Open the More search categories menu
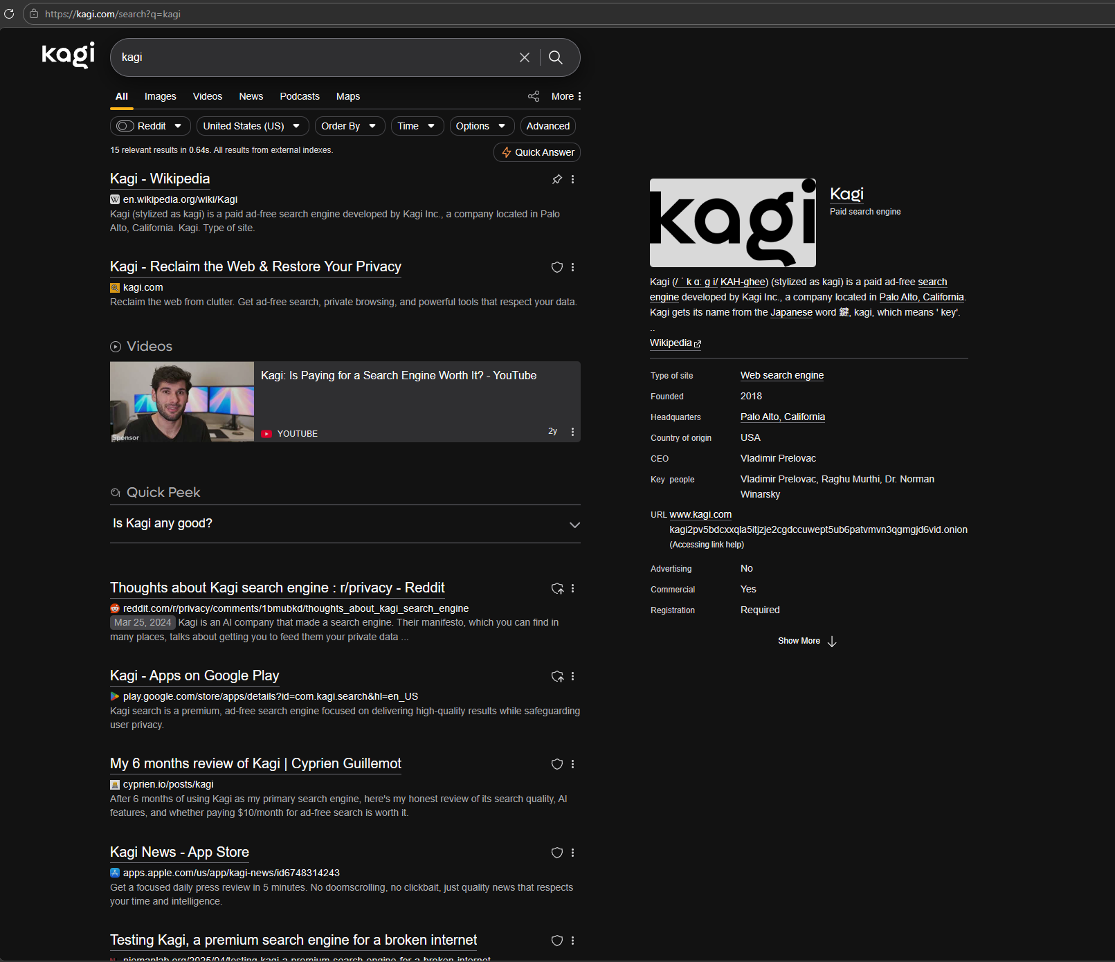The height and width of the screenshot is (962, 1115). [567, 96]
